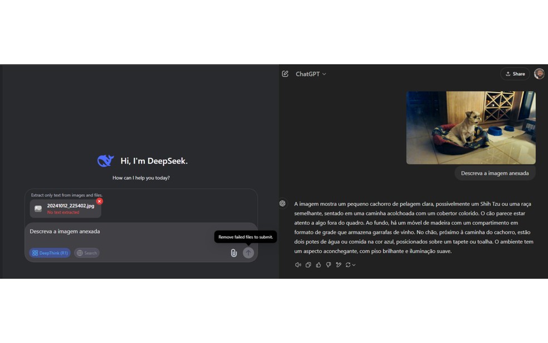Copy the ChatGPT response

click(308, 265)
